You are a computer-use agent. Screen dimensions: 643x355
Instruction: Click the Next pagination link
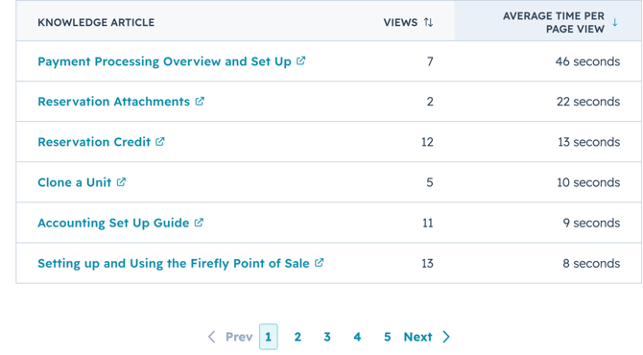[417, 337]
